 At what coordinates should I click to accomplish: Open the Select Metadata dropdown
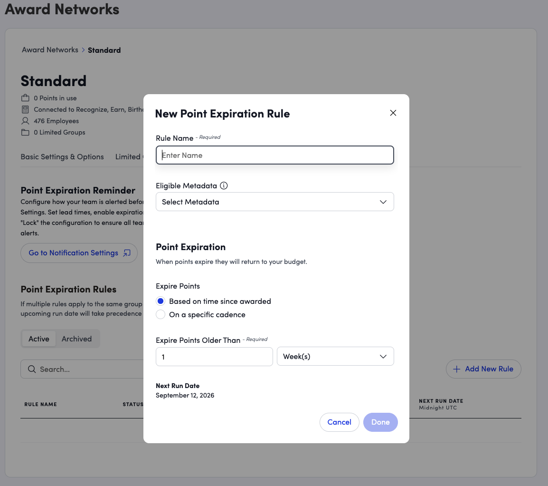click(x=274, y=202)
